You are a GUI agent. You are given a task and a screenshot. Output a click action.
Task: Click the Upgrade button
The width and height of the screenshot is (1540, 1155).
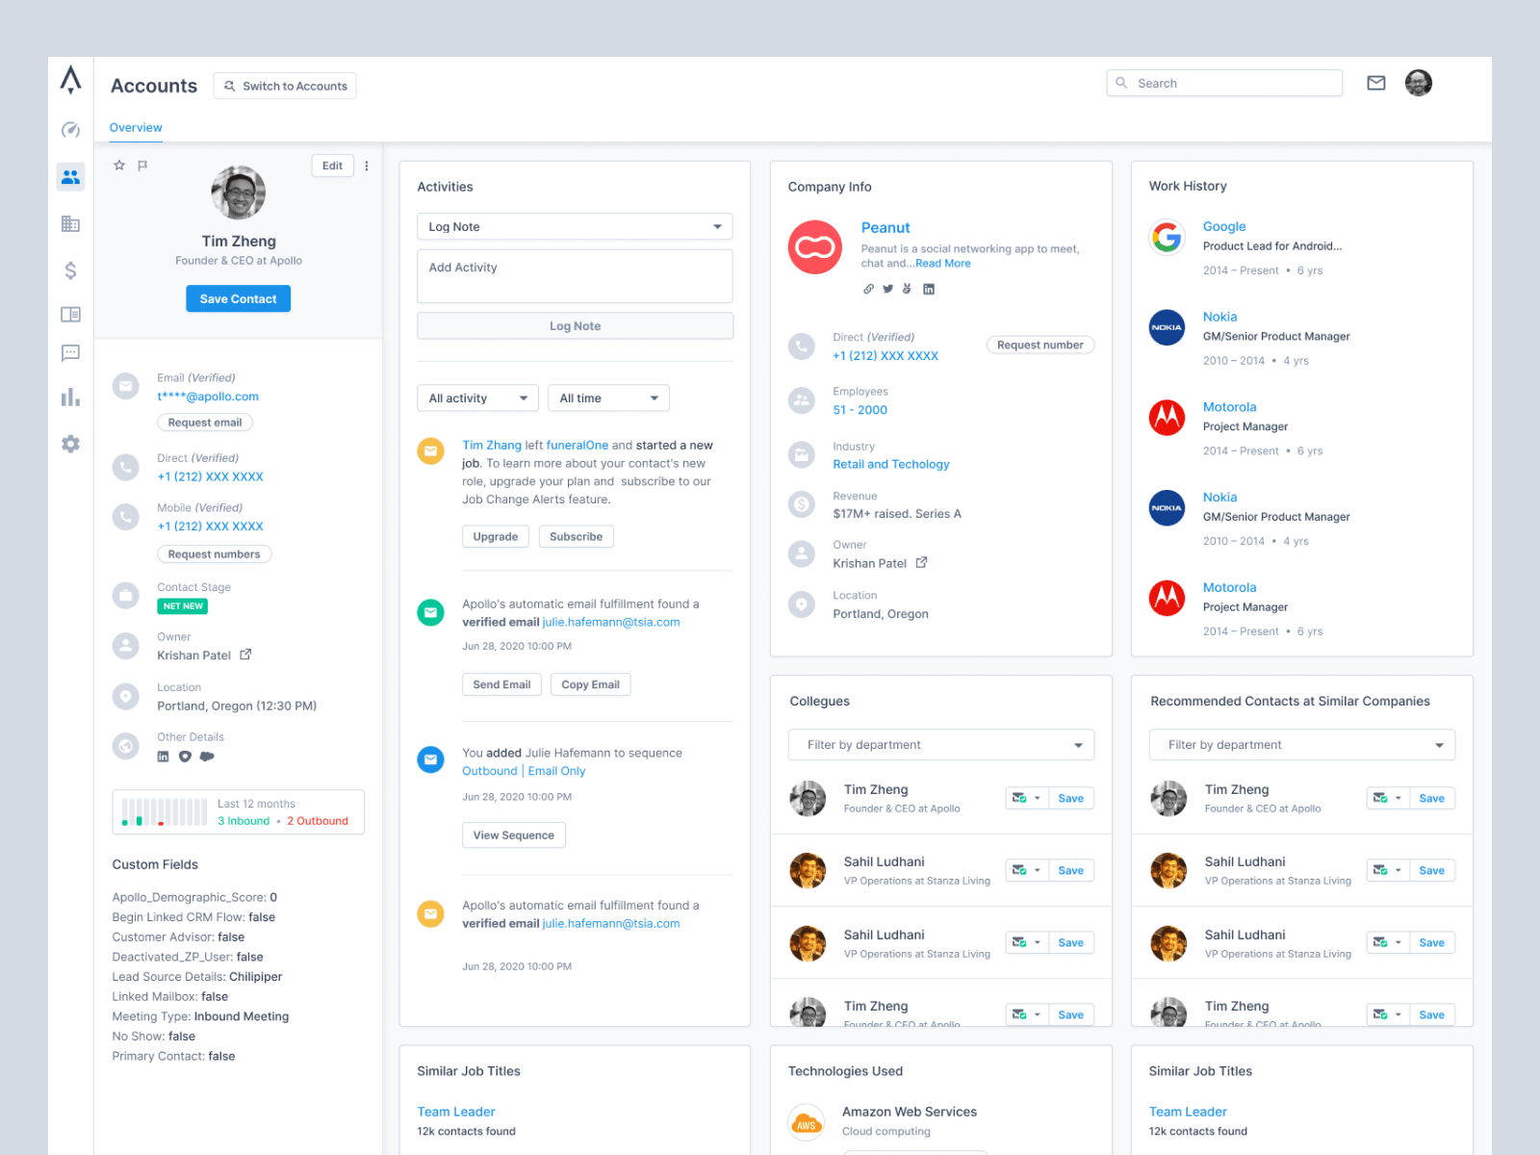point(496,537)
